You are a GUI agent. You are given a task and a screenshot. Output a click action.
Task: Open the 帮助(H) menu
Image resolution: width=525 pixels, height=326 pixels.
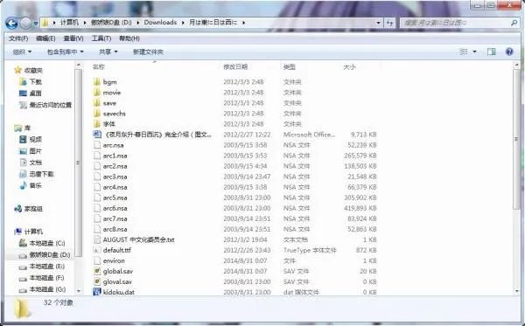click(129, 38)
